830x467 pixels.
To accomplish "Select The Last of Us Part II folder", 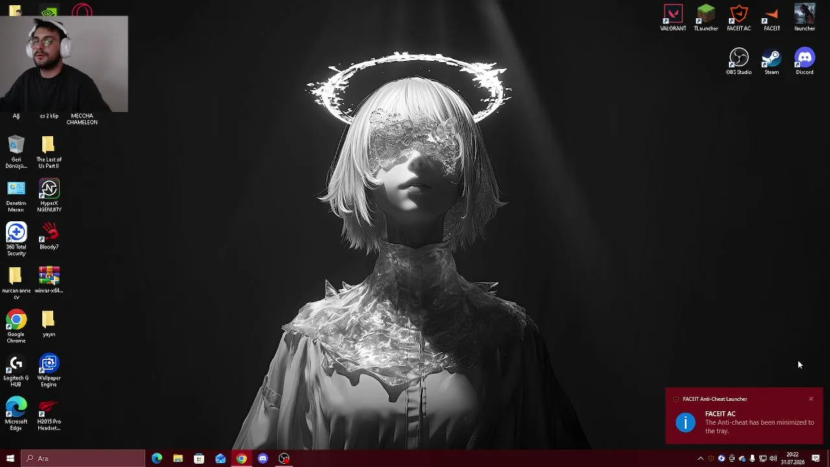I will [49, 152].
